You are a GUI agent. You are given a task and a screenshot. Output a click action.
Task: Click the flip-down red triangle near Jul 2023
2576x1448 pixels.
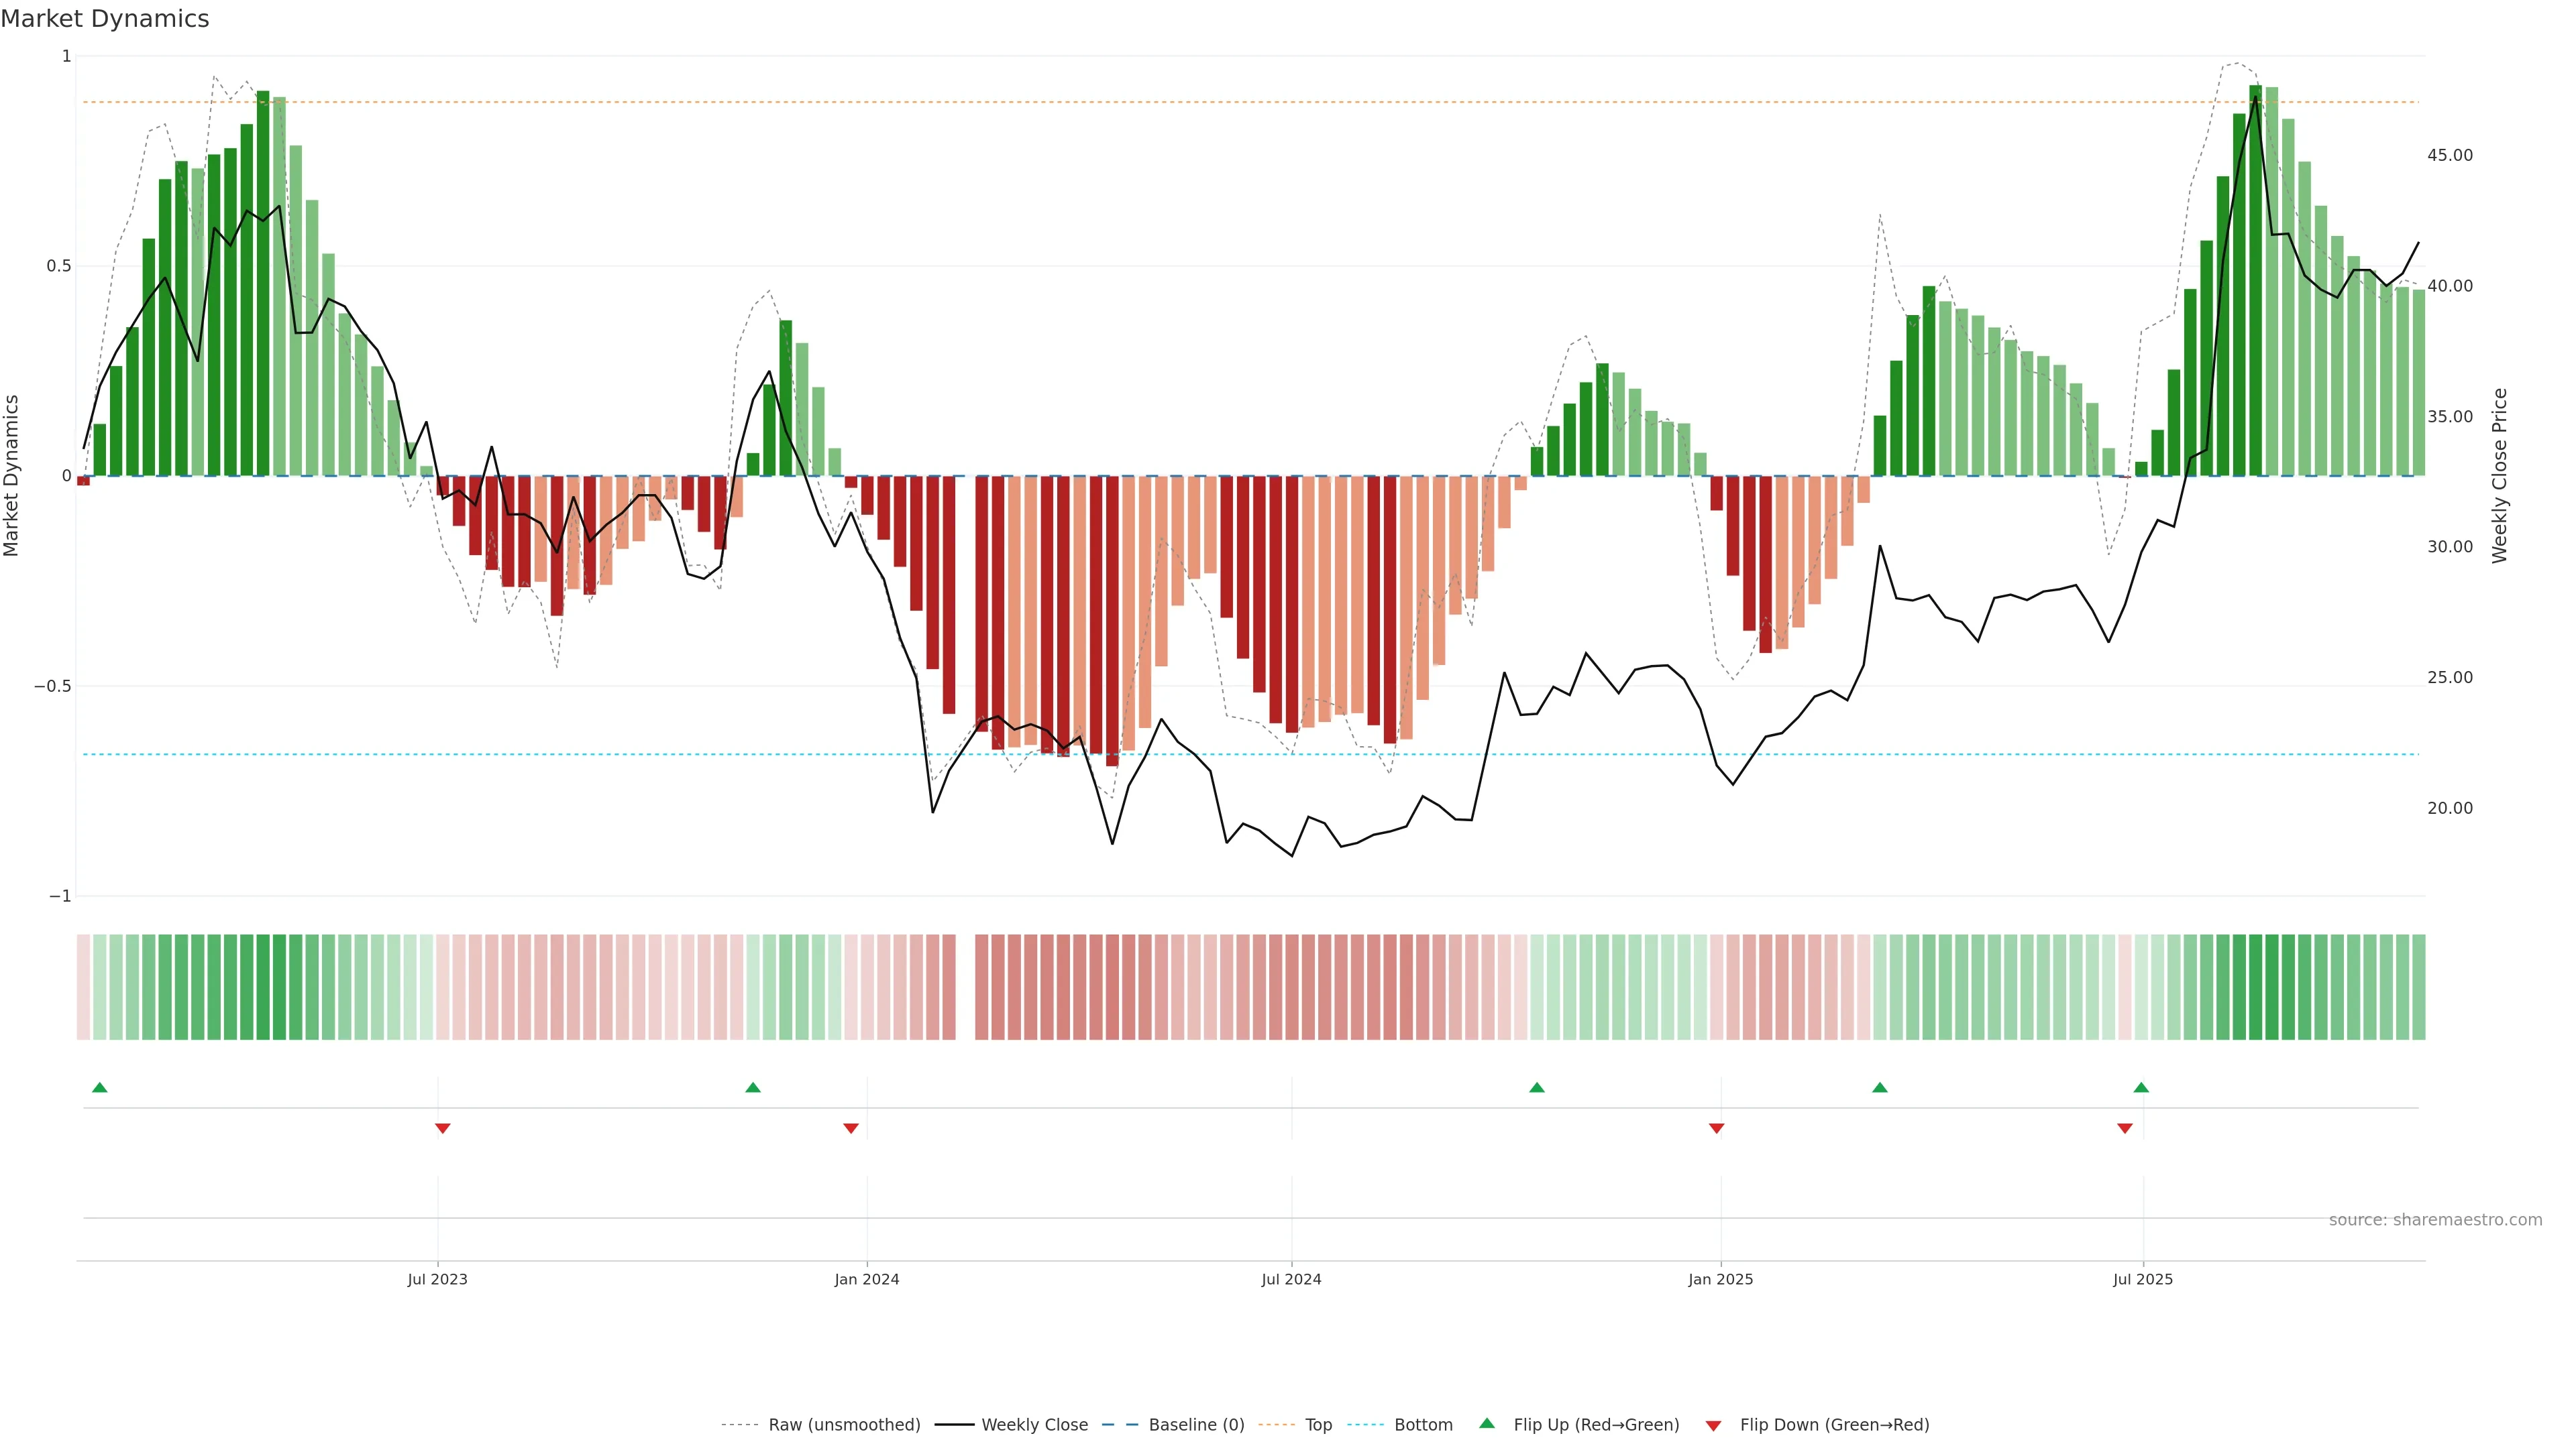[442, 1128]
